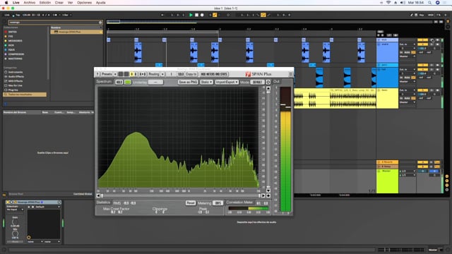The image size is (452, 254).
Task: Click the Link button in control bar
Action: click(x=7, y=15)
